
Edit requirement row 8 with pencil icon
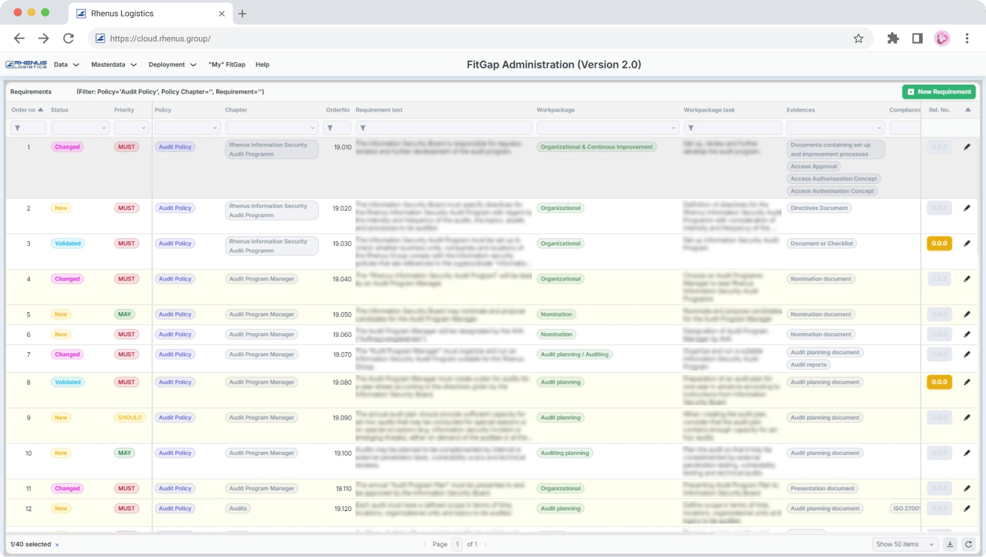pyautogui.click(x=967, y=382)
